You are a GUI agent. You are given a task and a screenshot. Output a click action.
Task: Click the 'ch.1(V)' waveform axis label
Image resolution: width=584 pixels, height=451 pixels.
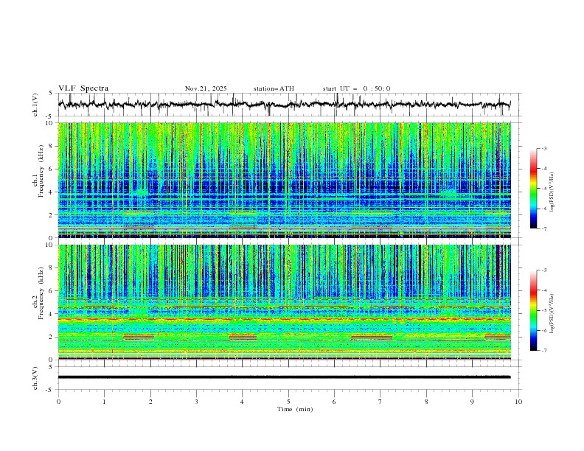tap(35, 105)
